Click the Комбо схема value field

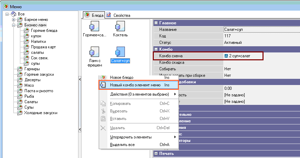tap(242, 56)
